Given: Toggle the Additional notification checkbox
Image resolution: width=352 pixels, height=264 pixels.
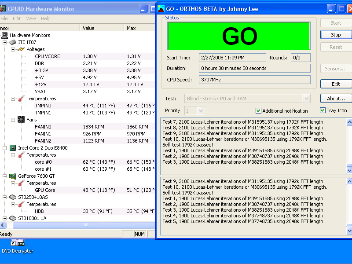Looking at the screenshot, I should 258,111.
